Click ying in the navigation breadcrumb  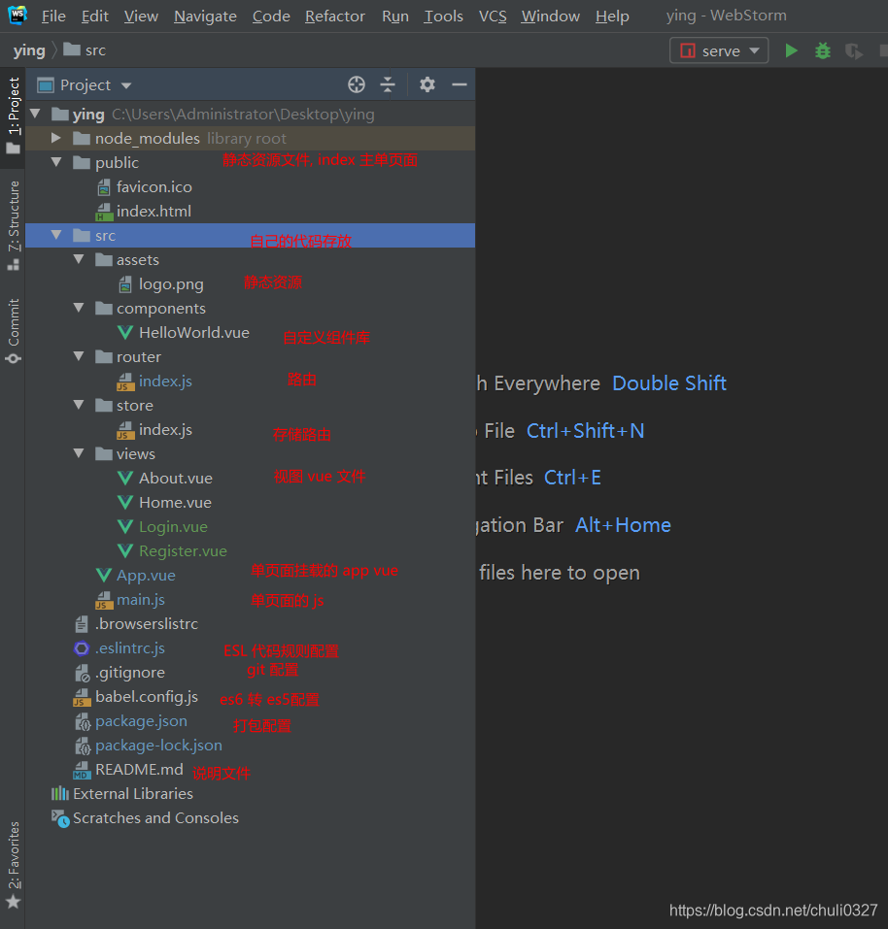pos(29,50)
